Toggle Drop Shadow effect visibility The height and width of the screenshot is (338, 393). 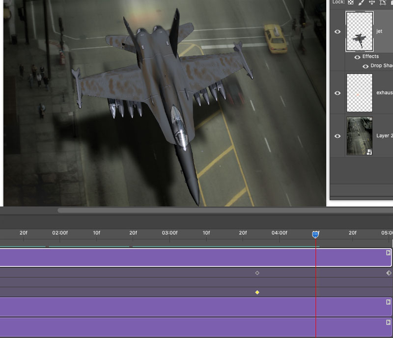point(365,66)
